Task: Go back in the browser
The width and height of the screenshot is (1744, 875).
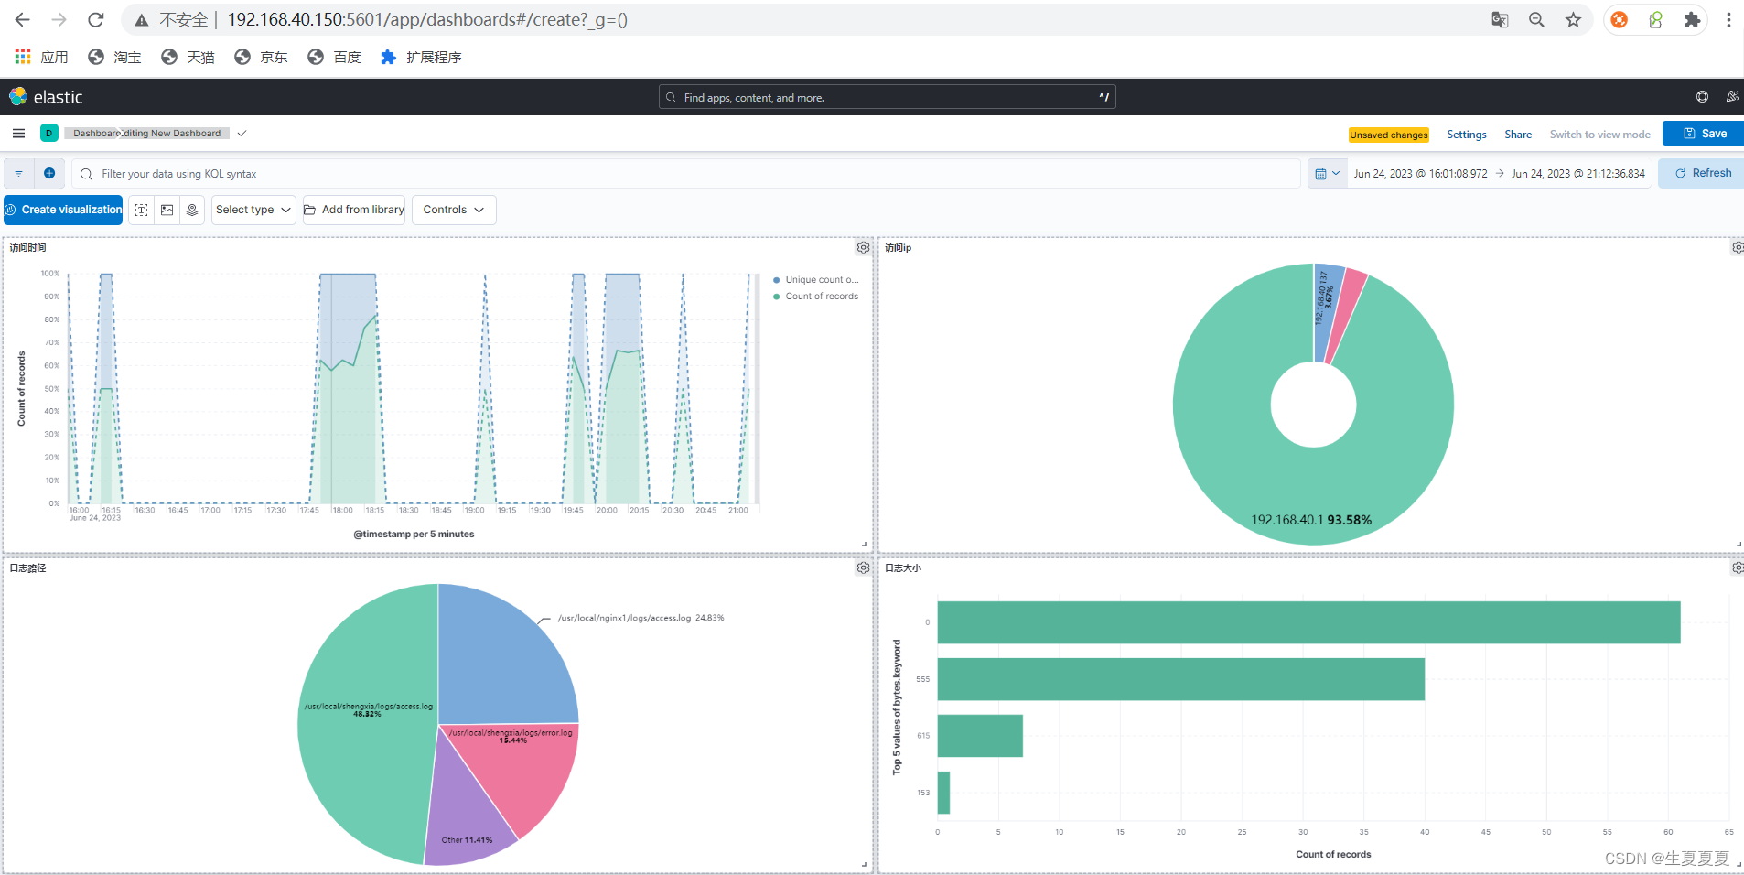Action: (x=23, y=19)
